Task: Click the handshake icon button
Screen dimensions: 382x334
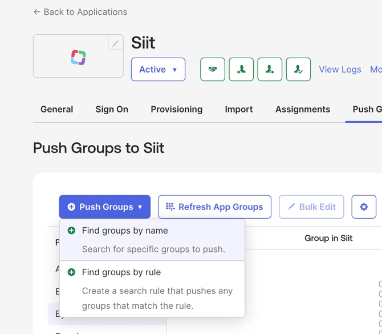Action: point(213,70)
